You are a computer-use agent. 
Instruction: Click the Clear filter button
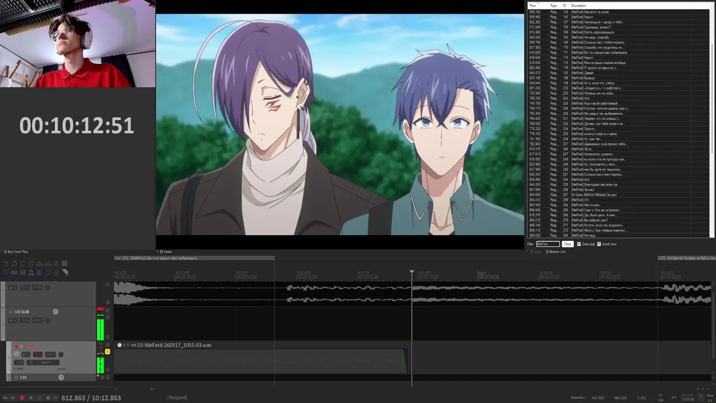click(568, 244)
